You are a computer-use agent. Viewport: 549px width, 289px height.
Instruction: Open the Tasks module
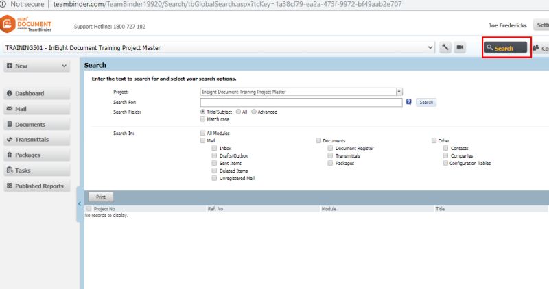click(37, 171)
